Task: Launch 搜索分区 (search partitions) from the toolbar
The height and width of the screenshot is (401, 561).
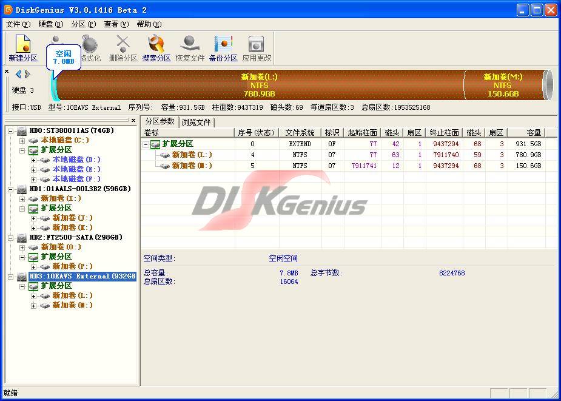Action: (156, 48)
